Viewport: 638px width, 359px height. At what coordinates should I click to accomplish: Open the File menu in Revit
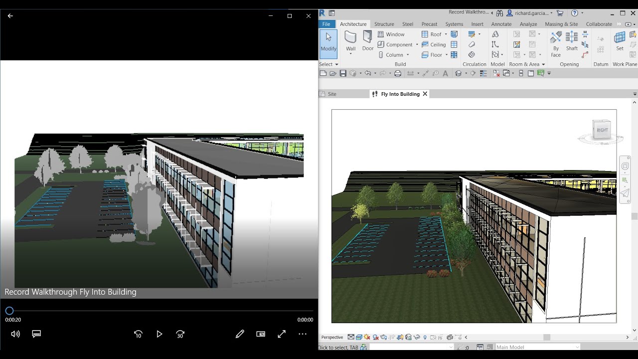tap(326, 24)
